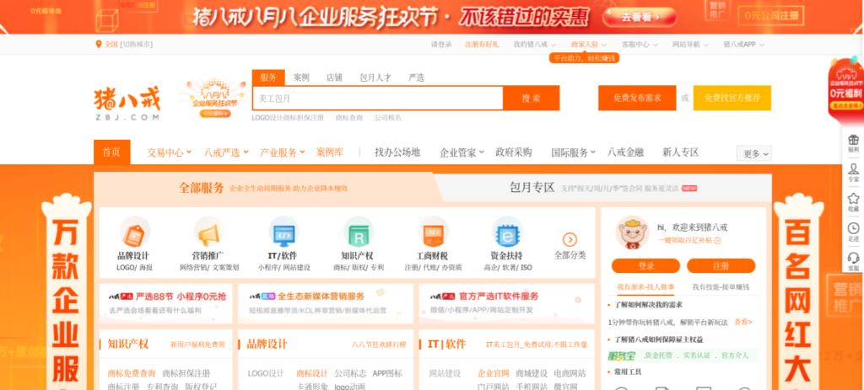Open the IT/软件 monitor icon
The width and height of the screenshot is (864, 390).
point(283,232)
